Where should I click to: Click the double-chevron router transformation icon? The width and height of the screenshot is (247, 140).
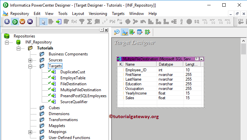(135, 22)
